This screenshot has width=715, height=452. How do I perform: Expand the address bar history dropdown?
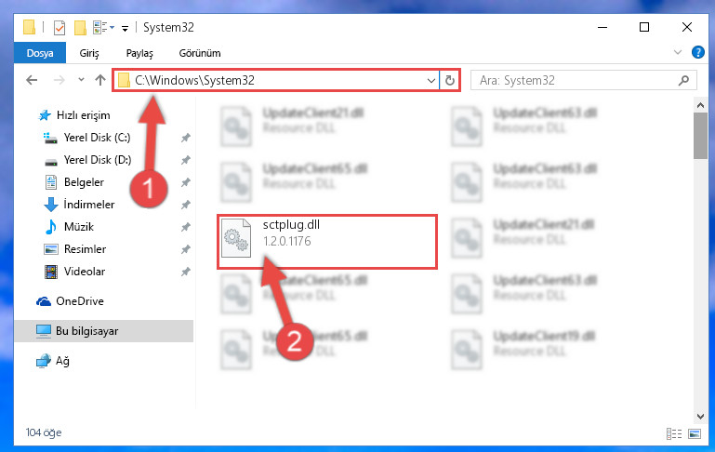[x=430, y=81]
